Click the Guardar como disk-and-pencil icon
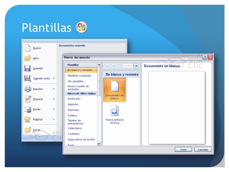229x172 pixels. click(28, 78)
